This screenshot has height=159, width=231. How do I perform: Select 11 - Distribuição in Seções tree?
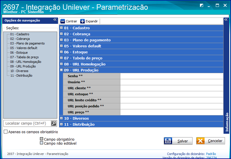(x=21, y=75)
